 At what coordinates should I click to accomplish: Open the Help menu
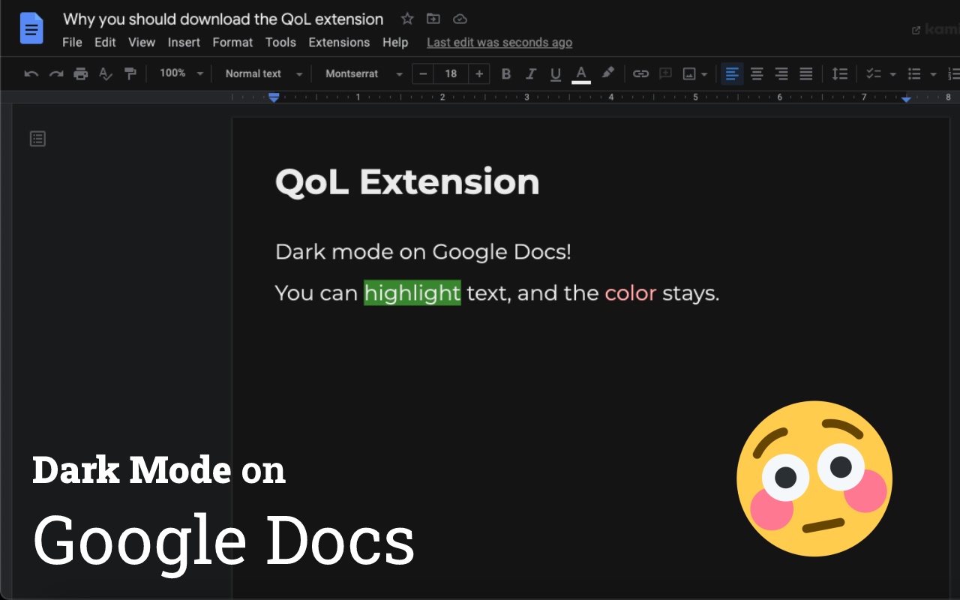pos(395,42)
